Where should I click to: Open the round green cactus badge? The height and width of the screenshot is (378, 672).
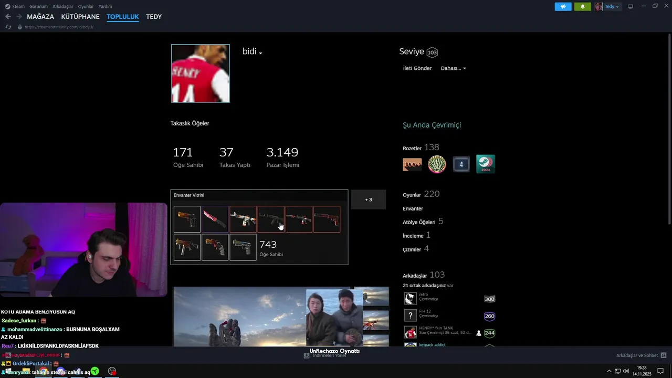tap(437, 164)
